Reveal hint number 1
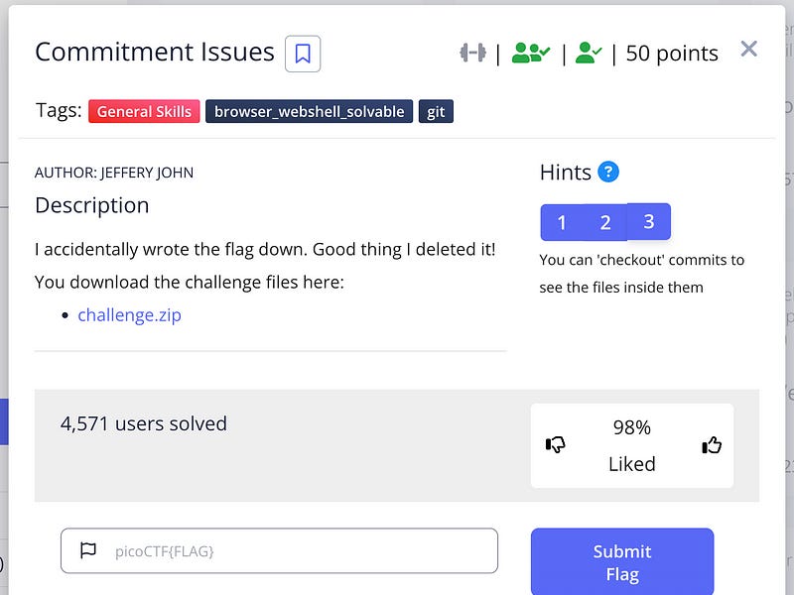 click(x=562, y=222)
